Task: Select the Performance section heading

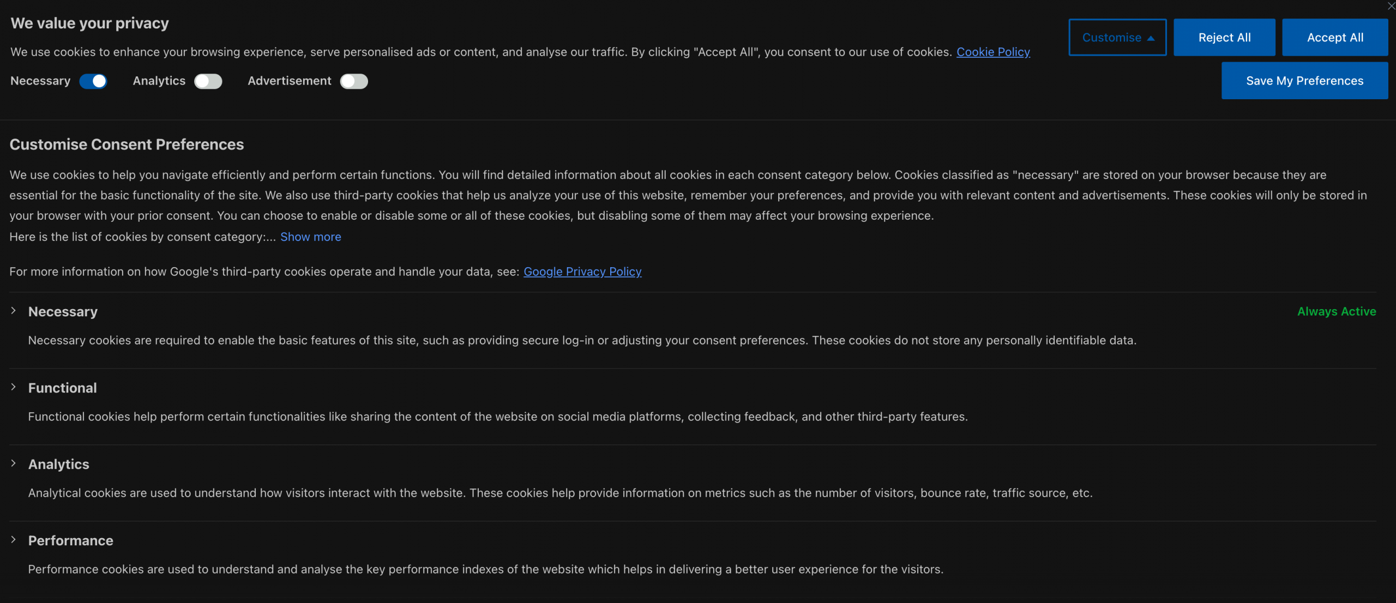Action: [71, 541]
